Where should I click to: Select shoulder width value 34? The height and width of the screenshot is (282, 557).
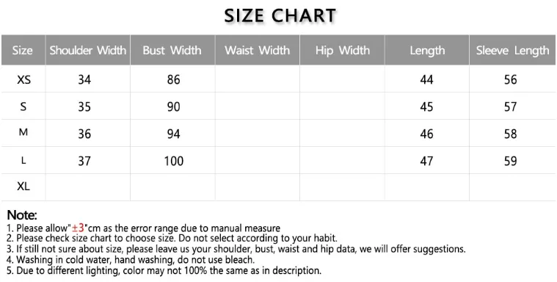pos(84,79)
